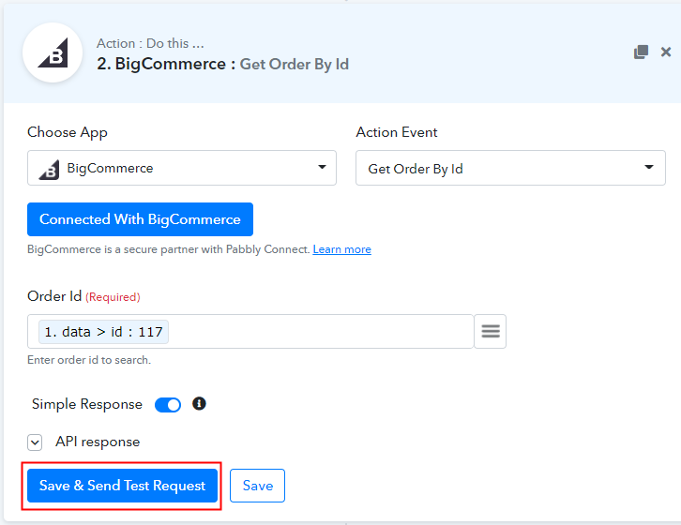Viewport: 681px width, 525px height.
Task: Toggle the Simple Response switch
Action: (168, 405)
